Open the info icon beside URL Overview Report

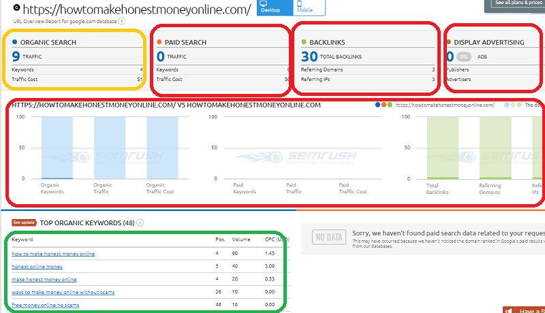point(121,21)
